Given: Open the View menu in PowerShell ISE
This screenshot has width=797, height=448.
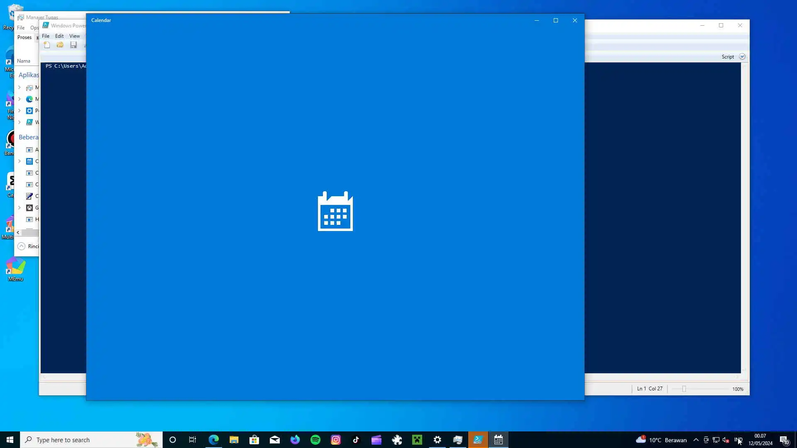Looking at the screenshot, I should pyautogui.click(x=74, y=36).
